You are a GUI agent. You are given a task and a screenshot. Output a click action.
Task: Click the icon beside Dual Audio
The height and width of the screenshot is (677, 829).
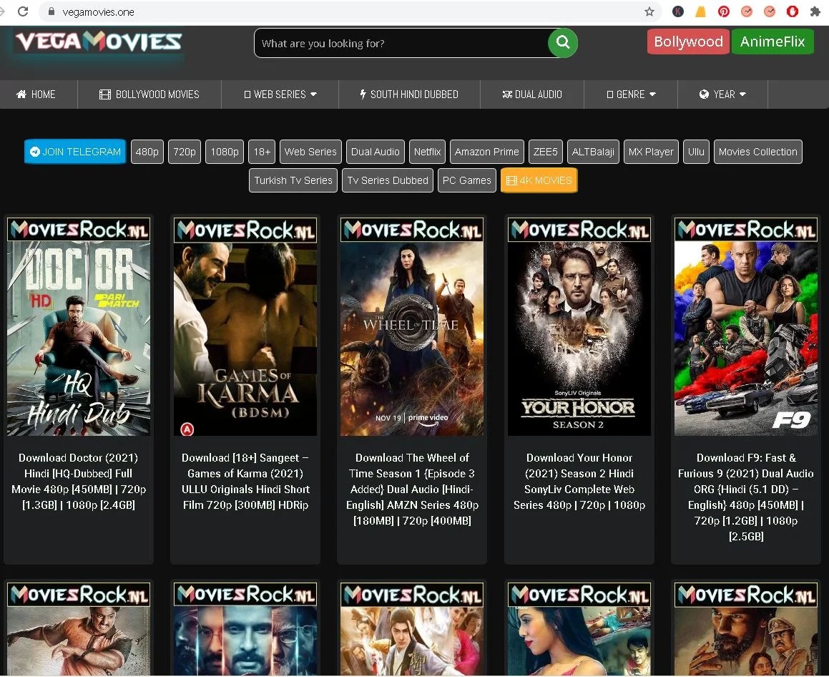point(507,94)
